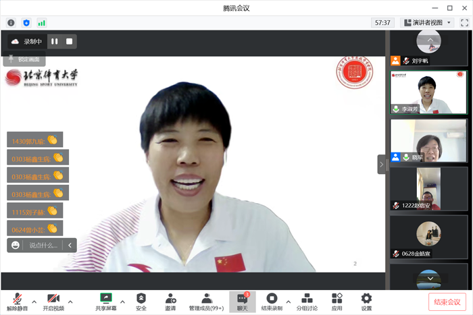Expand share screen options arrow
Image resolution: width=473 pixels, height=315 pixels.
(122, 302)
